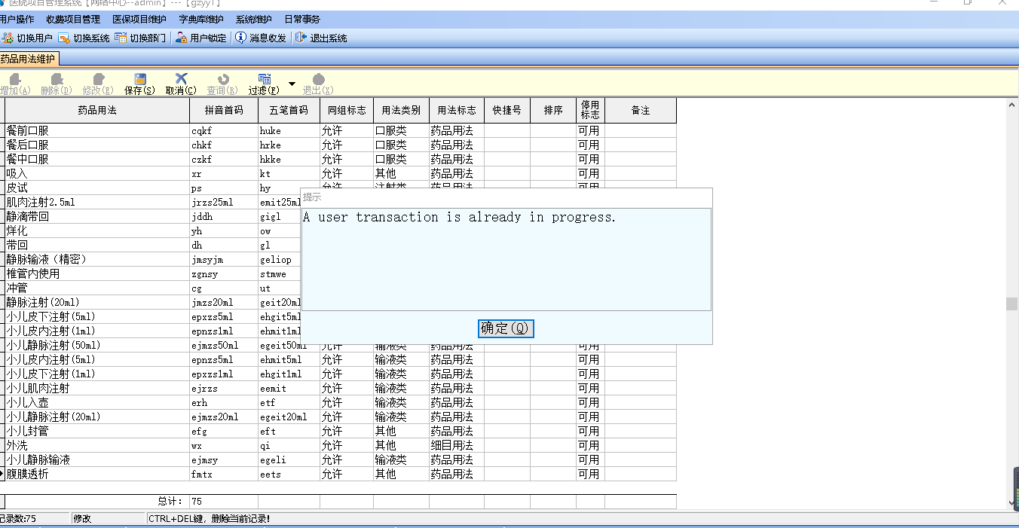
Task: Click the 增加(A) add record icon
Action: tap(14, 79)
